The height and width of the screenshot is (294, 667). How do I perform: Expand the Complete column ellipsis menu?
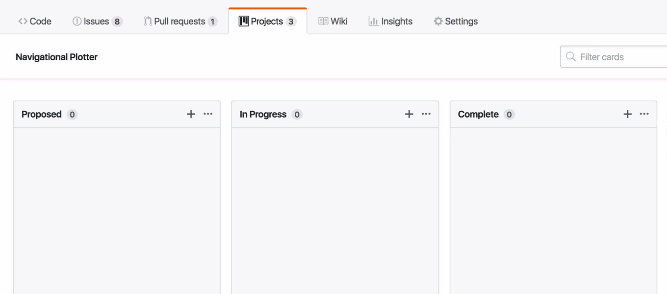pyautogui.click(x=644, y=114)
